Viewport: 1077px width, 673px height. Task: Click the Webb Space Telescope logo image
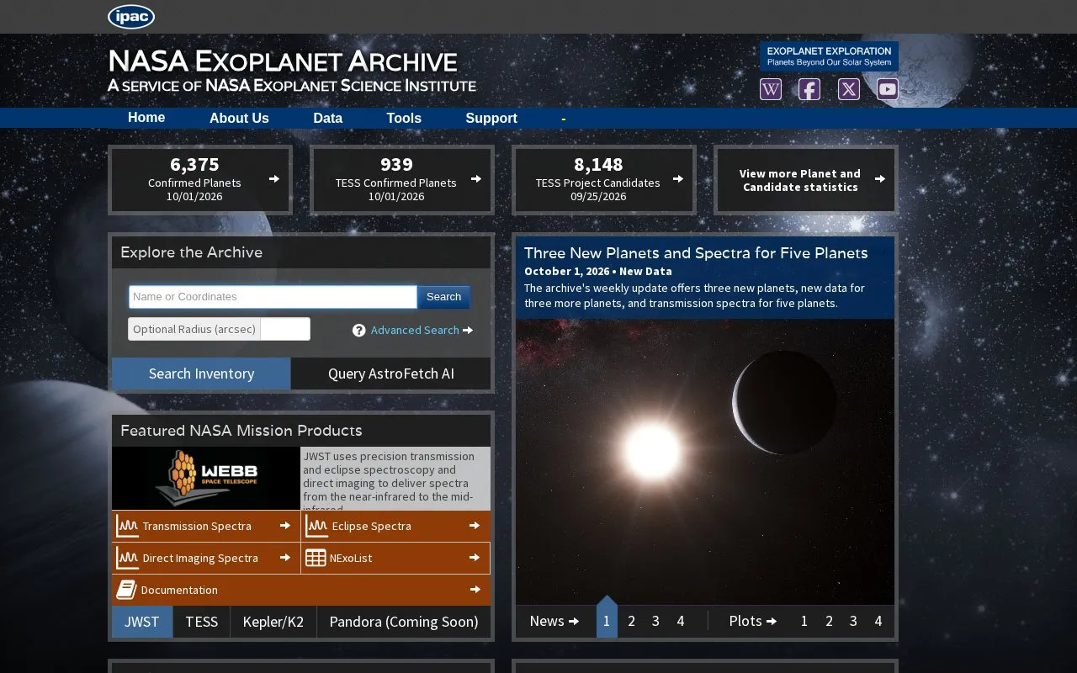(x=206, y=478)
